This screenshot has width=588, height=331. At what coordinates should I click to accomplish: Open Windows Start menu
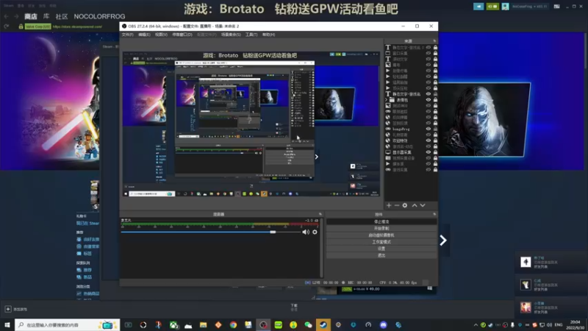[x=7, y=324]
